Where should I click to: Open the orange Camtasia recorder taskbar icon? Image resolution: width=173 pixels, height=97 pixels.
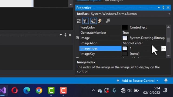click(x=63, y=90)
